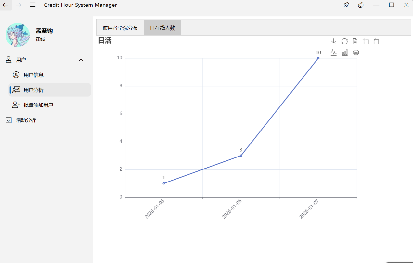The image size is (413, 263).
Task: Open the 活动分析 section
Action: [26, 120]
